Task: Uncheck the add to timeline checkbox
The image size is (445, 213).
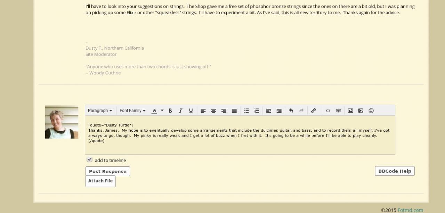Action: [x=89, y=159]
